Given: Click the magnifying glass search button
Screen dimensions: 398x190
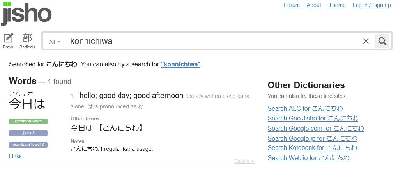Looking at the screenshot, I should [382, 41].
